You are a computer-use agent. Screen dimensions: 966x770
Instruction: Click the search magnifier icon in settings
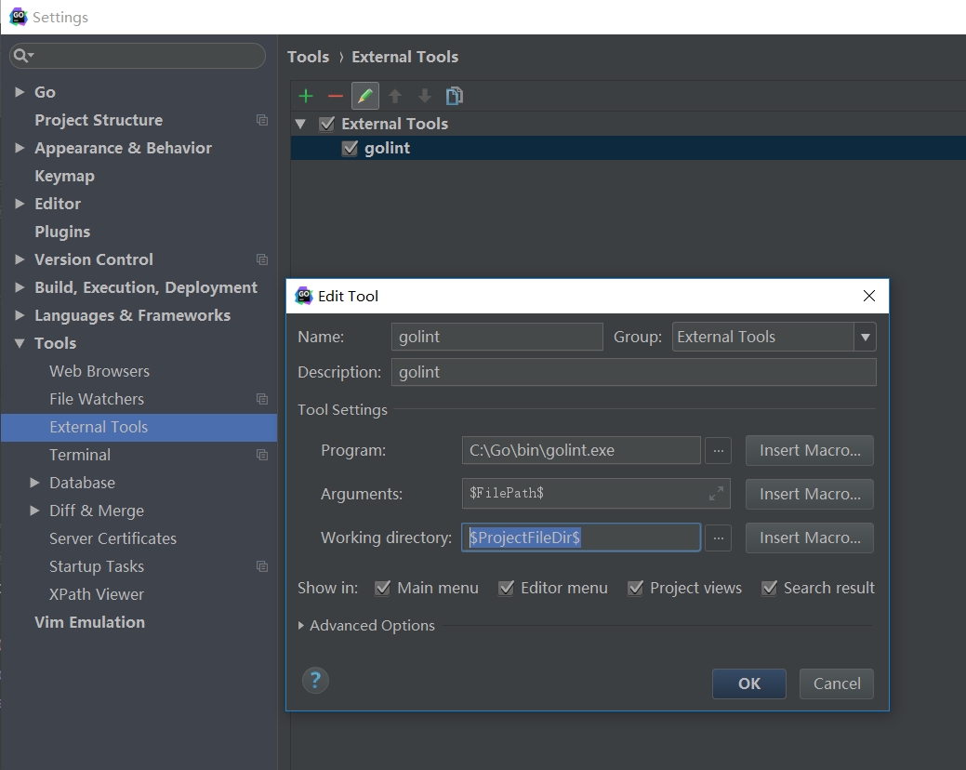point(22,56)
